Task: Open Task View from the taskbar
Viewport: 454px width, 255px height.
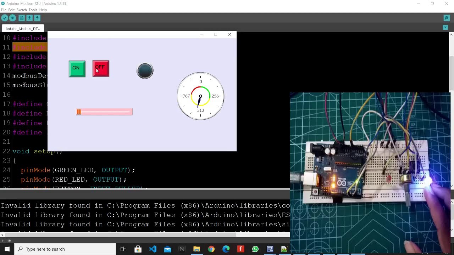Action: pyautogui.click(x=123, y=249)
